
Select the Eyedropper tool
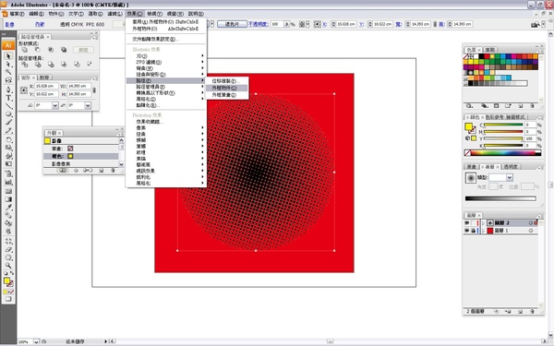point(8,208)
